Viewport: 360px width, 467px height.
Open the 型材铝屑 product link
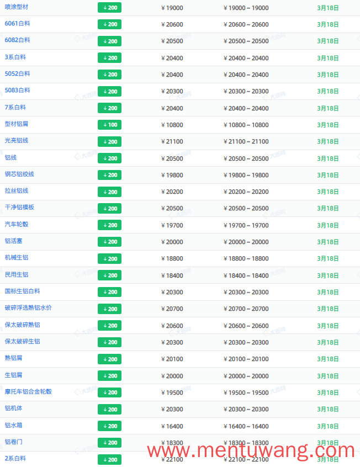click(x=17, y=124)
